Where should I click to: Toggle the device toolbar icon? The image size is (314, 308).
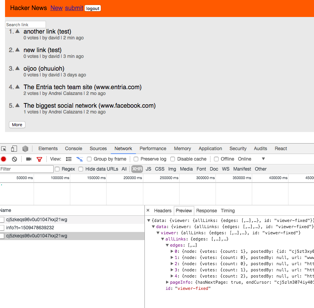coord(14,149)
